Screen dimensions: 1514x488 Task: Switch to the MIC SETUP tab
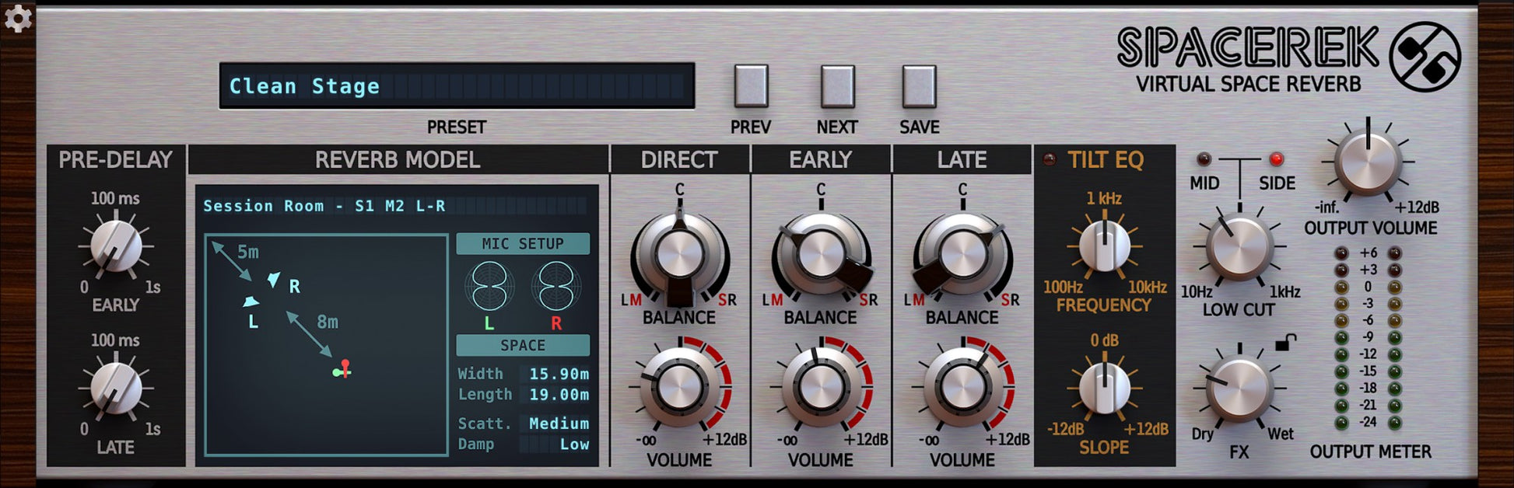tap(522, 244)
